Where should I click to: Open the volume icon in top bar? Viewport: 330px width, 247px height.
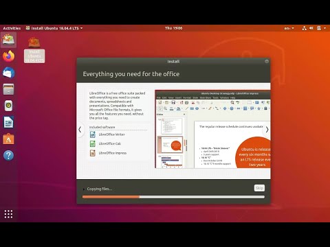click(311, 28)
